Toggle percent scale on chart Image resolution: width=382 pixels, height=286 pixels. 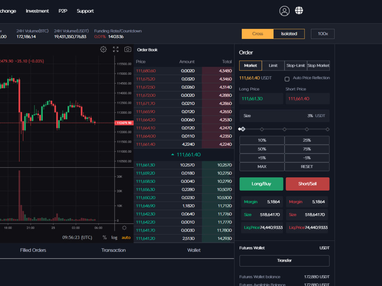105,237
